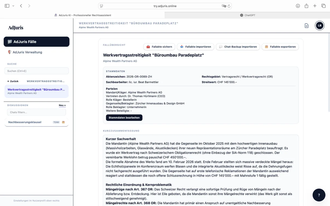Click the folder icon on Nachbesserungsklausel chat
Image resolution: width=330 pixels, height=206 pixels.
click(63, 122)
